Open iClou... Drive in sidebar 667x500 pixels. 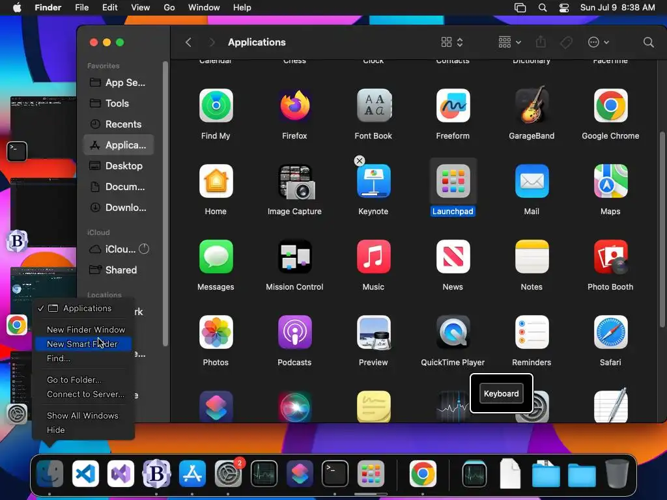[x=119, y=249]
